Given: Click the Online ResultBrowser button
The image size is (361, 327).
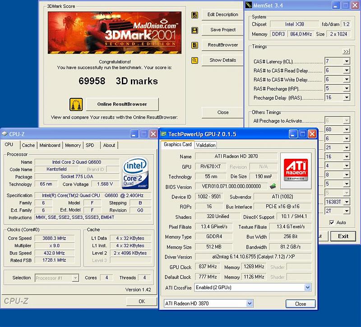Looking at the screenshot, I should pyautogui.click(x=122, y=104).
